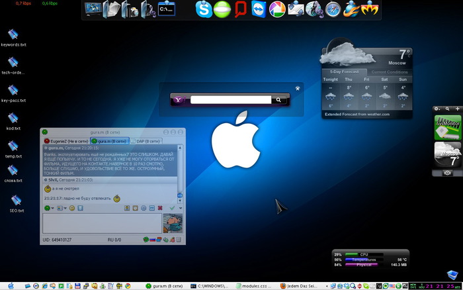Open the Moscow weather gadget in sidebar
The image size is (463, 290).
447,155
